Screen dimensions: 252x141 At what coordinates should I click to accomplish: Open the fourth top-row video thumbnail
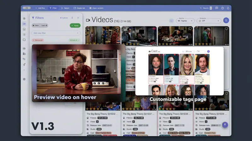tap(212, 35)
